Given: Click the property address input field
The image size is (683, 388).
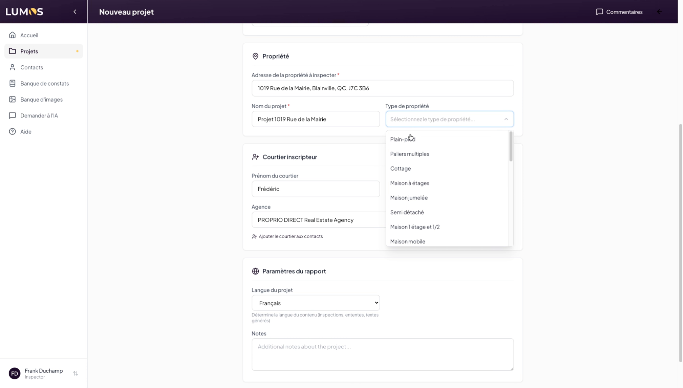Looking at the screenshot, I should point(382,88).
